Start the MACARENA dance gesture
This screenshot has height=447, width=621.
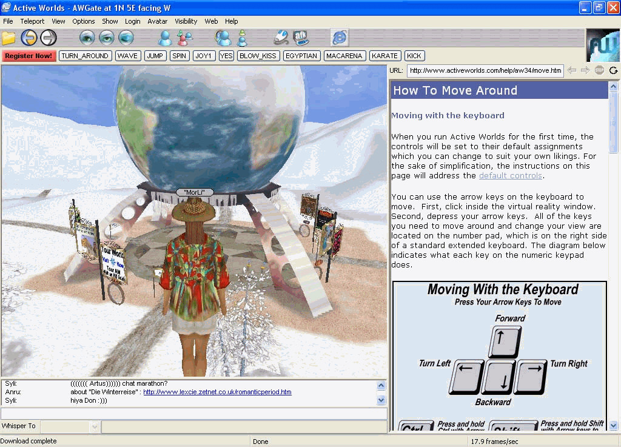pos(344,56)
